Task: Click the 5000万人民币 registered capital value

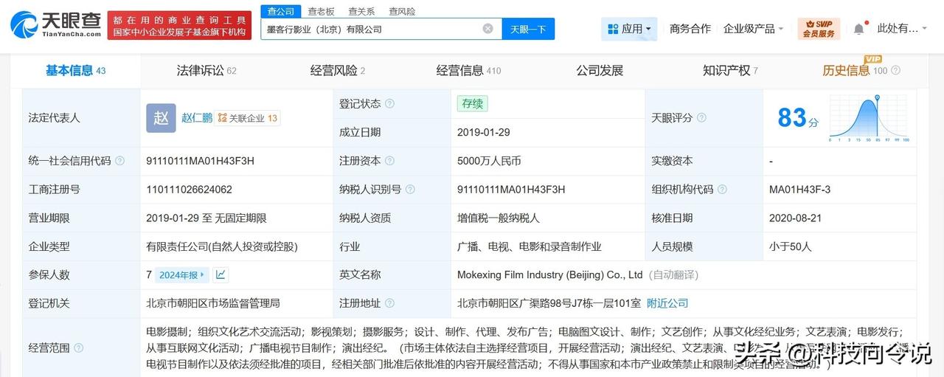Action: 489,161
